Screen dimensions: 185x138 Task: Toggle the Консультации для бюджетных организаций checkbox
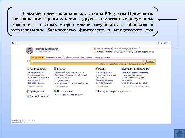pos(99,64)
